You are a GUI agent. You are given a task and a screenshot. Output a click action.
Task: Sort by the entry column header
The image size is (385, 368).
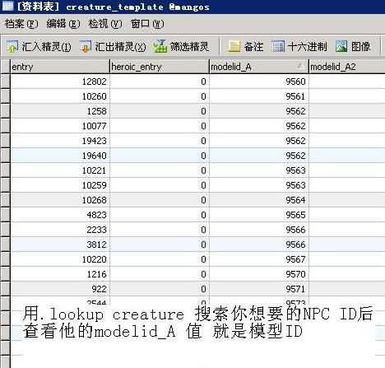(60, 67)
